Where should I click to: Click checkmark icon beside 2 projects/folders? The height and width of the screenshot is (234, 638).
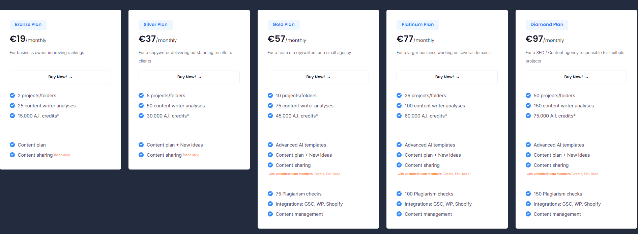(12, 96)
